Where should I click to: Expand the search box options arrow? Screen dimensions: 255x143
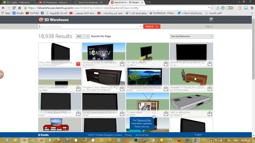click(140, 26)
